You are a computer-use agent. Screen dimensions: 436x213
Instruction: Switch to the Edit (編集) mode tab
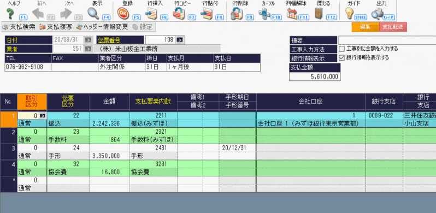pyautogui.click(x=366, y=27)
